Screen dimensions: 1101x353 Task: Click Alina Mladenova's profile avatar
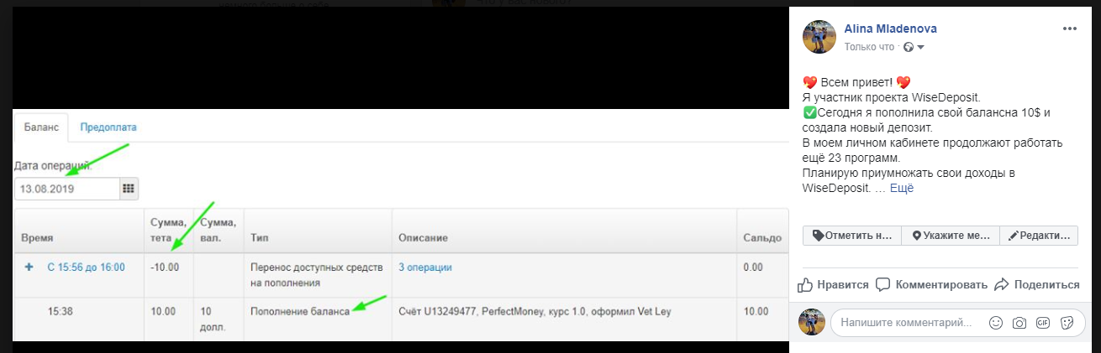(819, 37)
